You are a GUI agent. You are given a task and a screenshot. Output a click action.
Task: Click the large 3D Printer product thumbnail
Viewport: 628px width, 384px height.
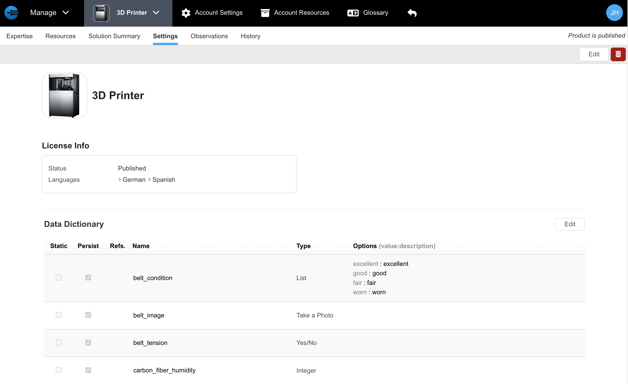coord(65,95)
